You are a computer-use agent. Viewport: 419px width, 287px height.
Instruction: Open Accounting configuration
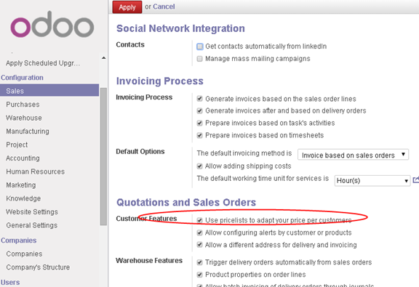click(23, 158)
